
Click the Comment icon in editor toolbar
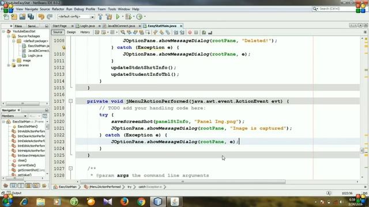pyautogui.click(x=204, y=32)
